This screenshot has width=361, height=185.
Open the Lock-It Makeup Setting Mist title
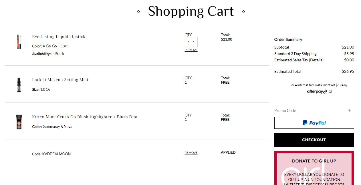pos(60,80)
